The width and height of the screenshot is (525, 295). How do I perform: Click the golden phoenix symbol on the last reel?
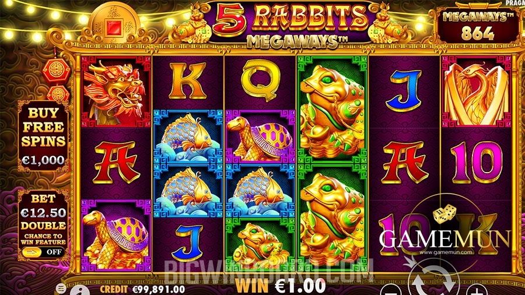[x=476, y=92]
